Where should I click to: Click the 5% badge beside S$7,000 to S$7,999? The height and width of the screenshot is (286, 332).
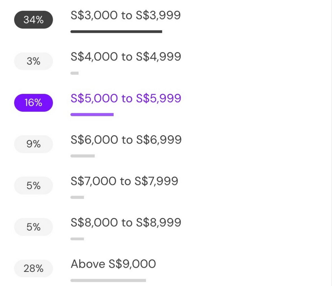[33, 185]
